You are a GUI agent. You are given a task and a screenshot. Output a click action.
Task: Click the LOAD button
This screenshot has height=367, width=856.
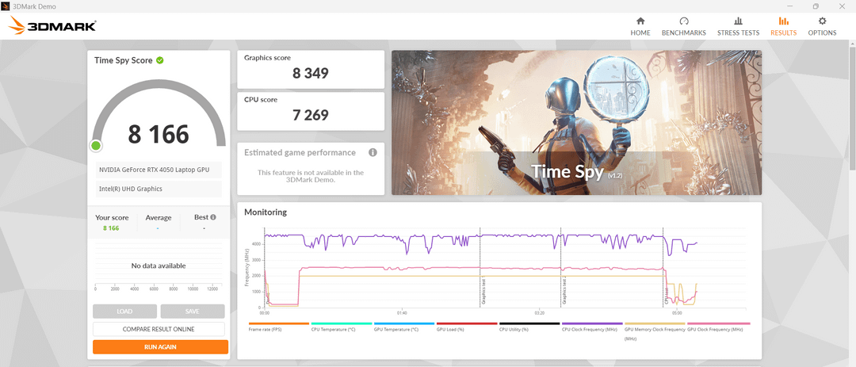coord(124,312)
